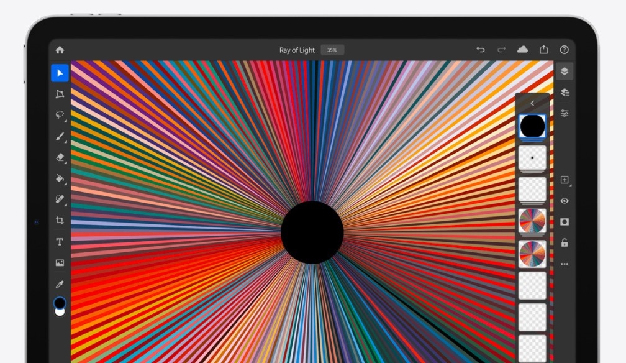Open the Help menu
Image resolution: width=626 pixels, height=363 pixels.
click(564, 50)
